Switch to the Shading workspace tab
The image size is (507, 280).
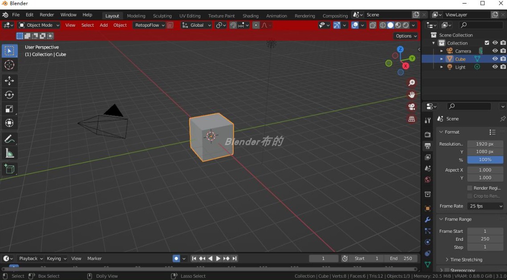(x=251, y=16)
